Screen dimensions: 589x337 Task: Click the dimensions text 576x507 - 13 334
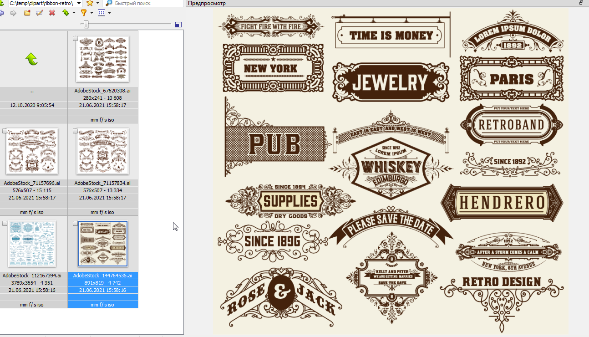(102, 190)
